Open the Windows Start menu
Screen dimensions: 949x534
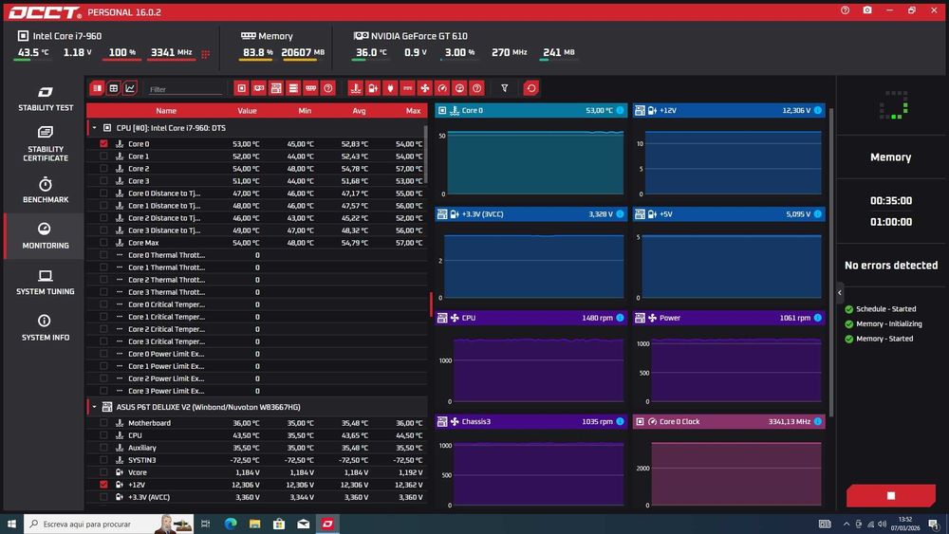11,524
